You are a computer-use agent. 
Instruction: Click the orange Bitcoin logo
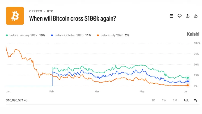click(x=15, y=16)
